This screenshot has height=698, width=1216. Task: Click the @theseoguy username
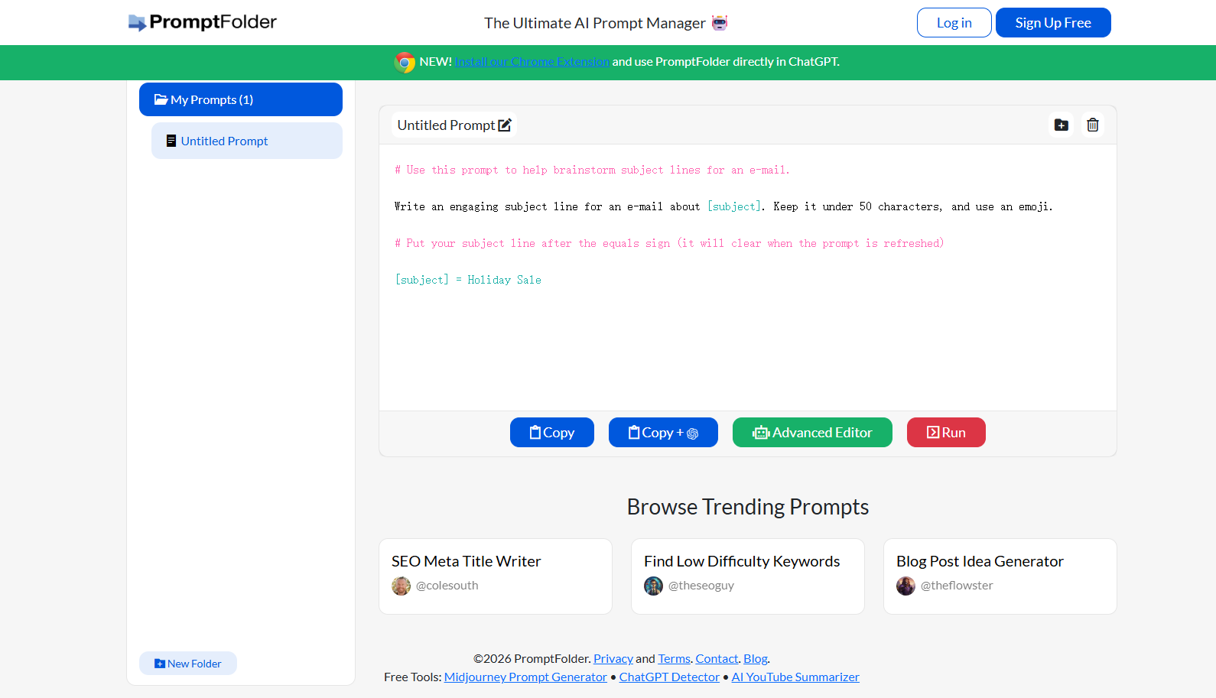tap(701, 586)
